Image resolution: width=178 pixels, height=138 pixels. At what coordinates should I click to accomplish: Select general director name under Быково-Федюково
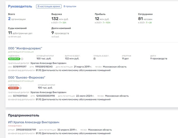pos(48,92)
